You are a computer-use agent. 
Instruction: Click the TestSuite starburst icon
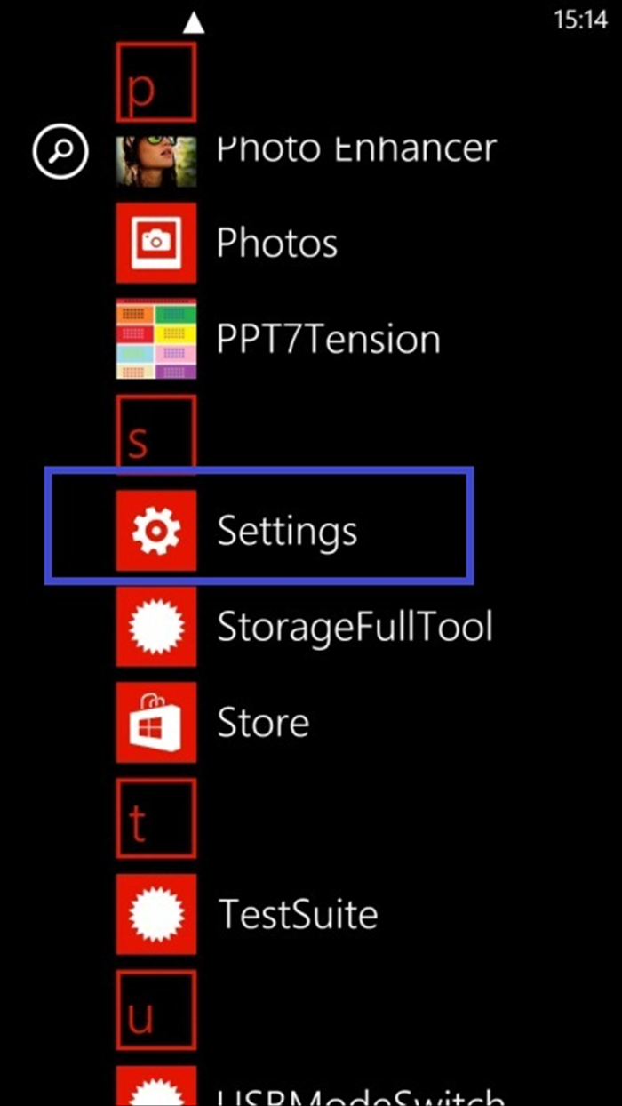[x=156, y=914]
